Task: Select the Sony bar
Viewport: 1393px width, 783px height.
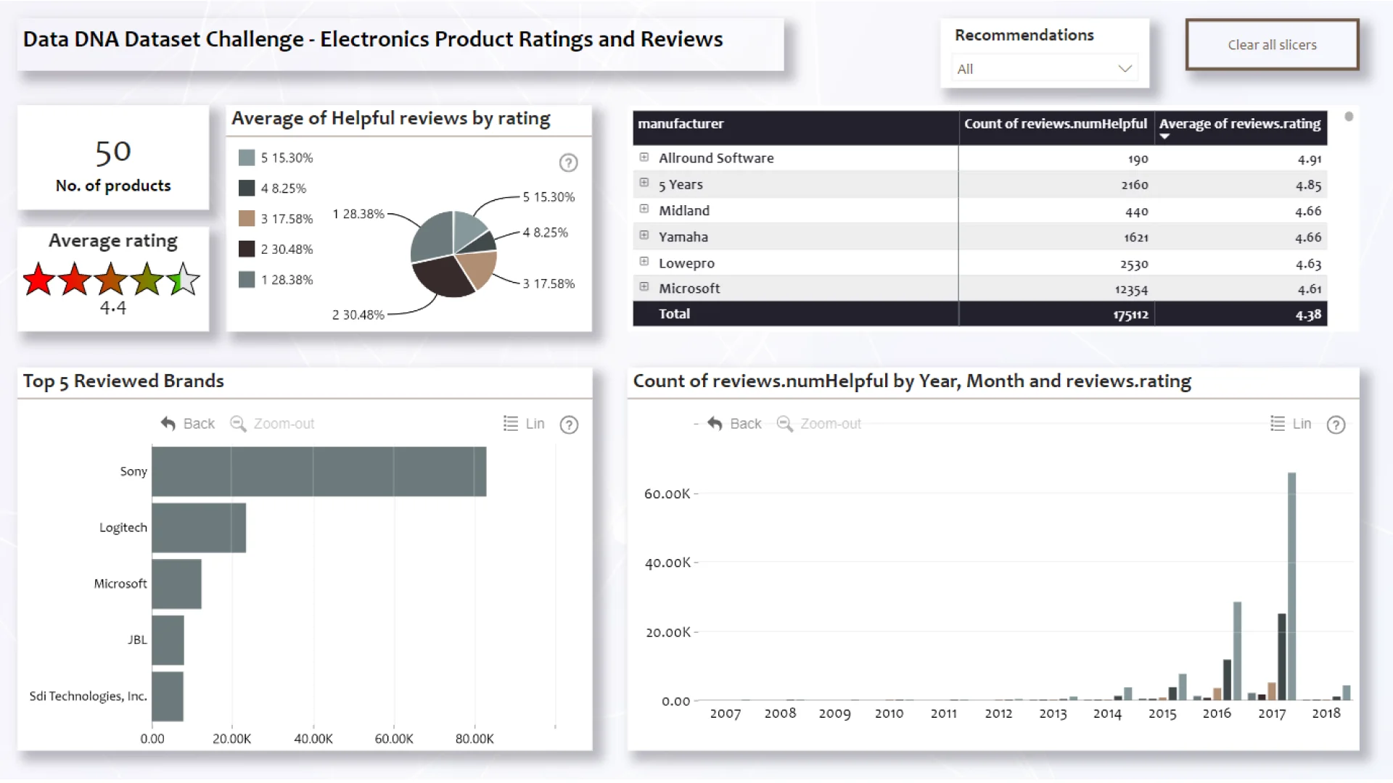Action: [319, 472]
